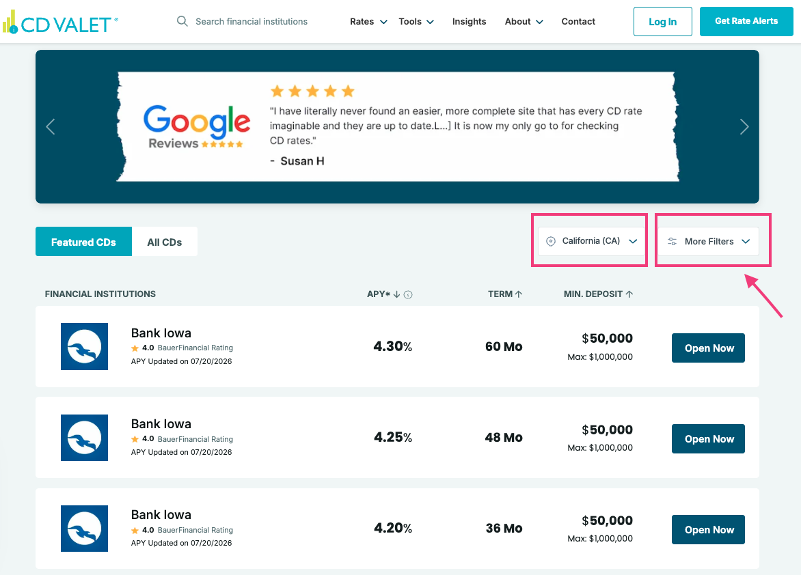Click BauerFinancial star in 4.25% row
The height and width of the screenshot is (575, 801).
pyautogui.click(x=135, y=439)
